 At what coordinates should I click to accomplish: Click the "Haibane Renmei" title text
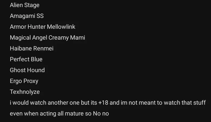click(32, 49)
